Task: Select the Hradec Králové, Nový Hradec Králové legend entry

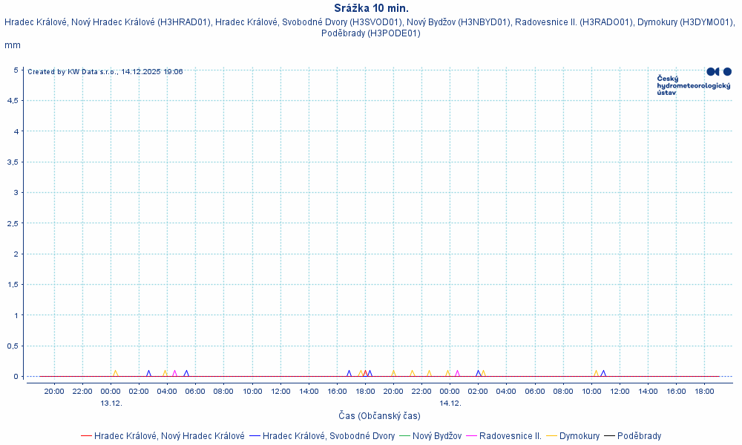Action: 169,436
